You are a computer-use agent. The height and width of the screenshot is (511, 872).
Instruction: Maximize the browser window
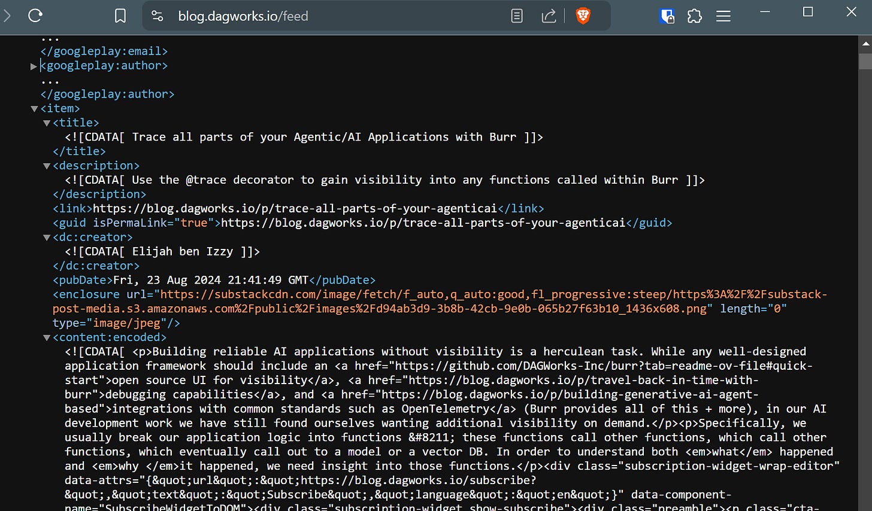(x=808, y=12)
